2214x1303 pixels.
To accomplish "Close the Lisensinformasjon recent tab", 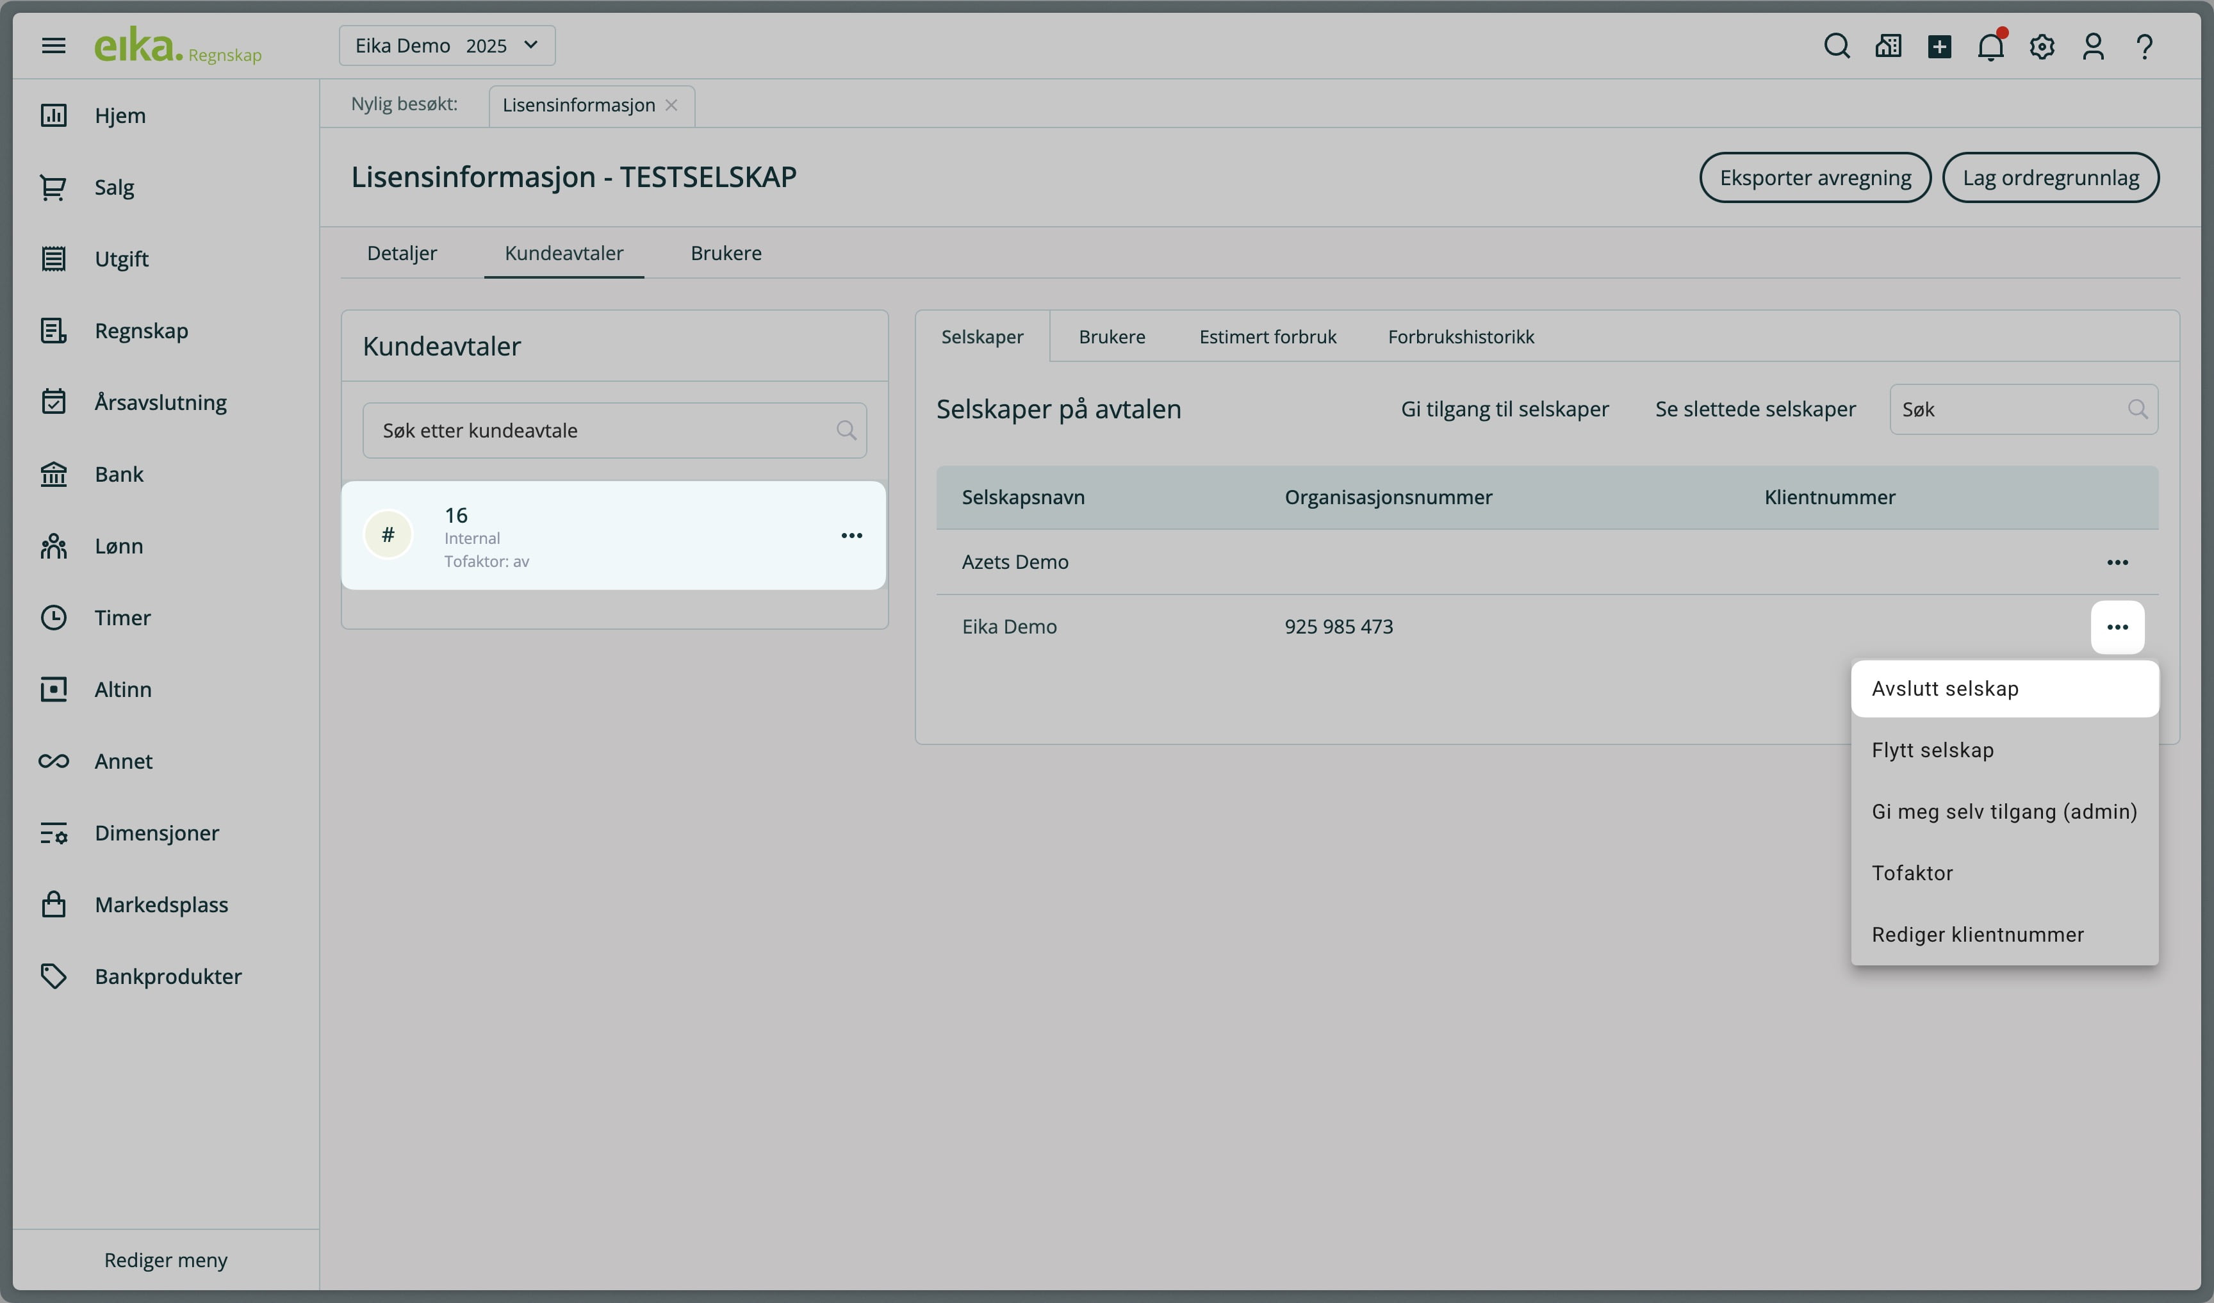I will pyautogui.click(x=672, y=106).
